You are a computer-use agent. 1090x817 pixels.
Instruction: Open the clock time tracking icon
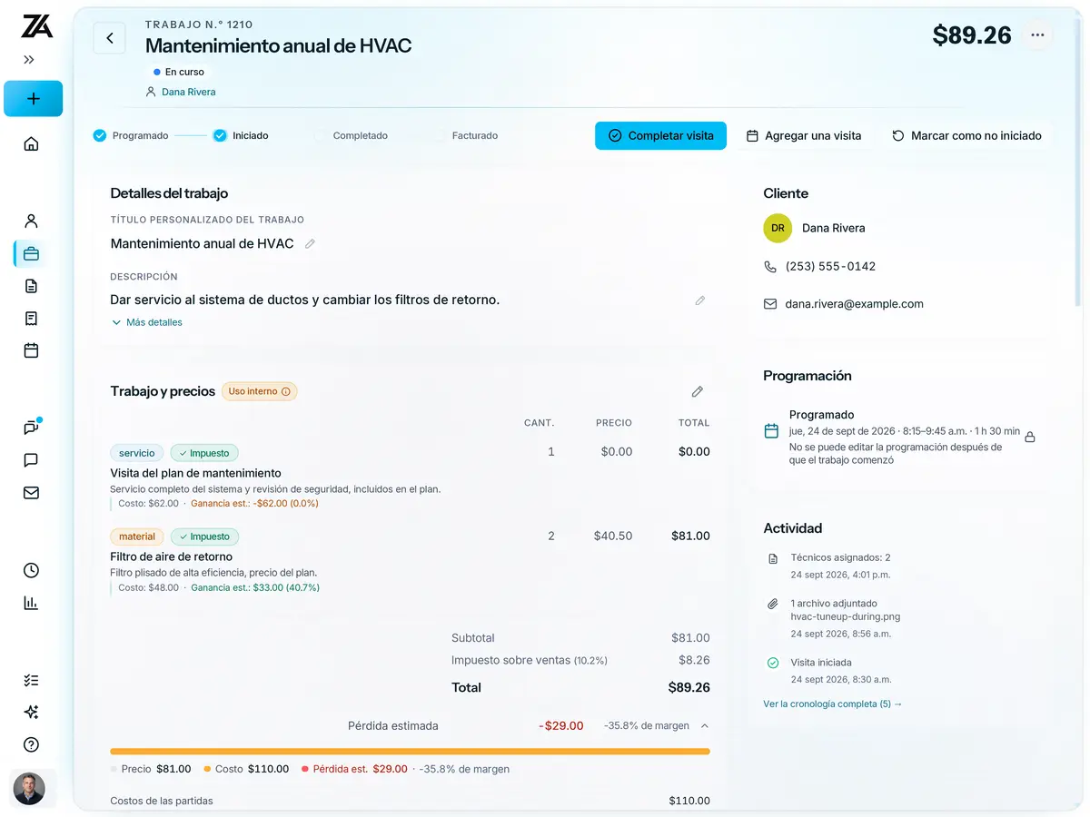point(32,570)
